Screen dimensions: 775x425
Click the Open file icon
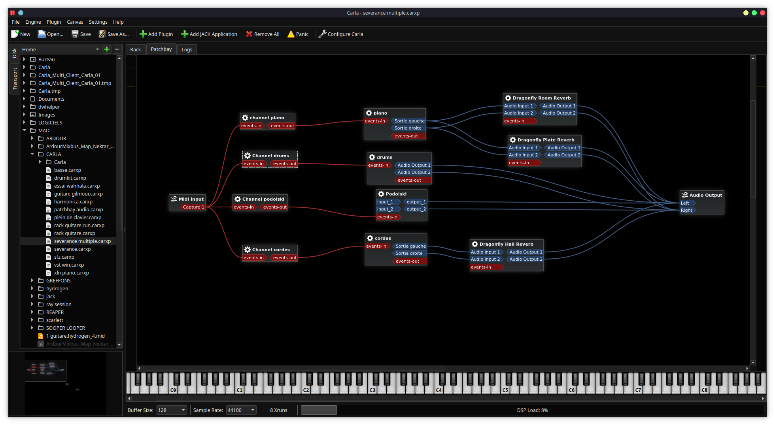[x=42, y=34]
